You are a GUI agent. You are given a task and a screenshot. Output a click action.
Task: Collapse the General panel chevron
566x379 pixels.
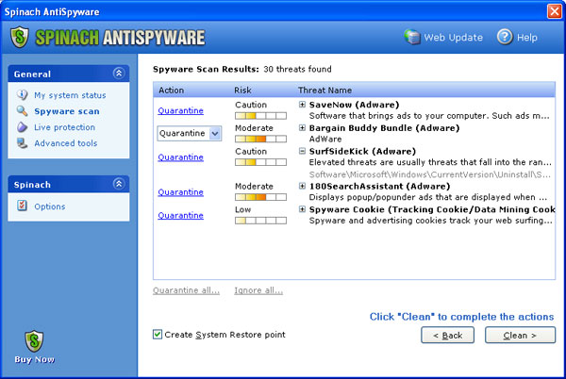[119, 74]
